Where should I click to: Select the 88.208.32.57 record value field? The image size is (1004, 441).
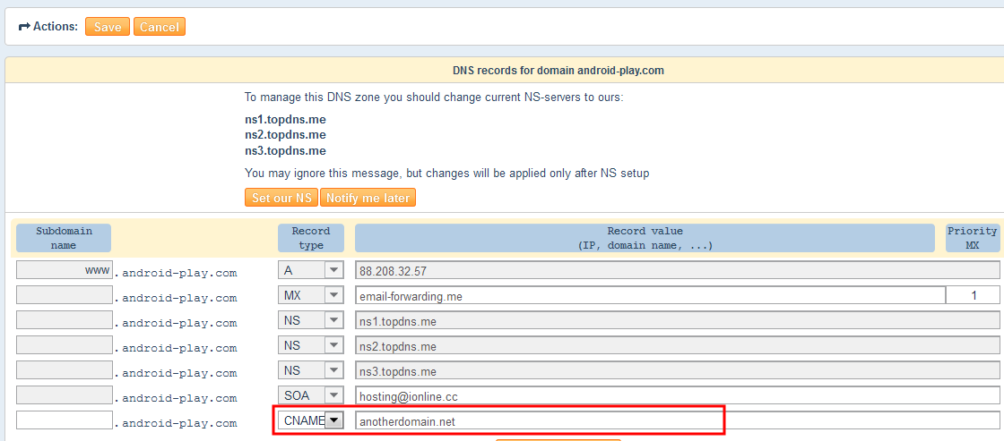click(677, 270)
